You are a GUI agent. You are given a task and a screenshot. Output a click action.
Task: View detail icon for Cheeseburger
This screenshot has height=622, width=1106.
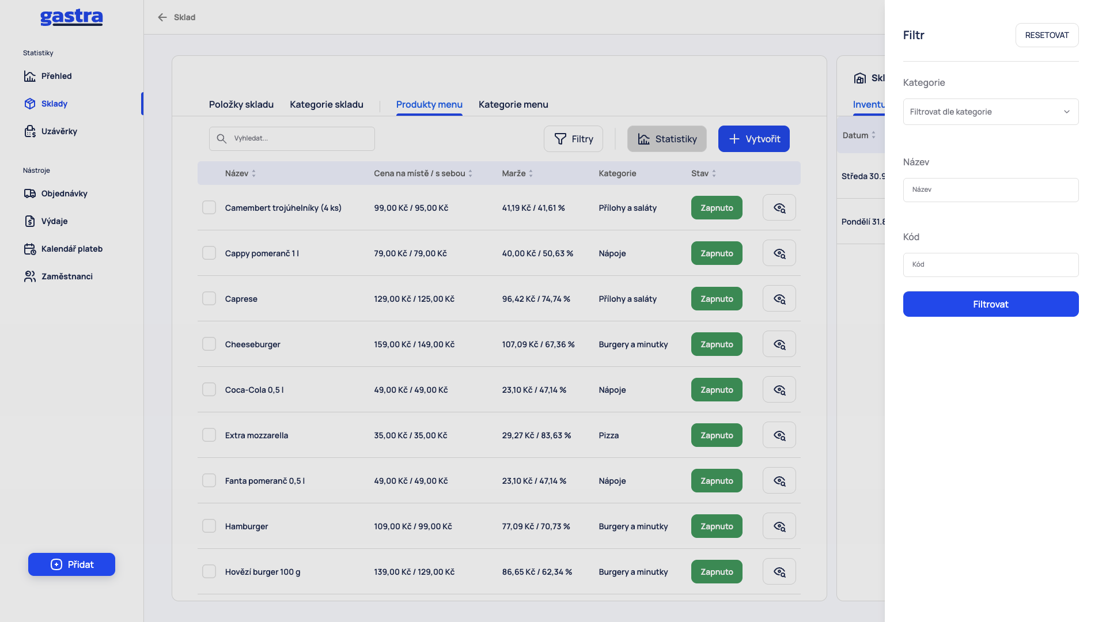click(x=779, y=344)
